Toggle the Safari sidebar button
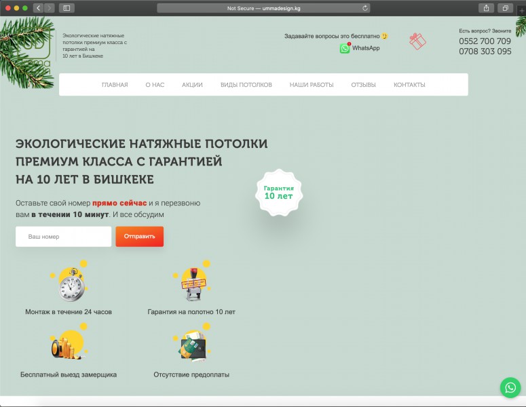The height and width of the screenshot is (407, 526). pyautogui.click(x=67, y=8)
